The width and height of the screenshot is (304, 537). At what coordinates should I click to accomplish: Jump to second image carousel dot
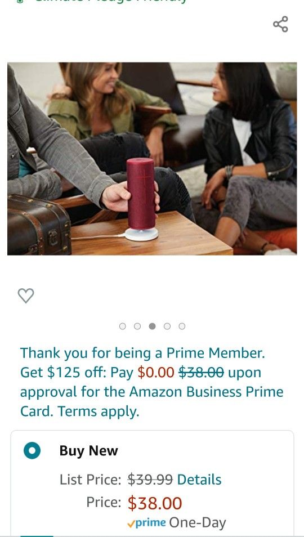point(137,326)
